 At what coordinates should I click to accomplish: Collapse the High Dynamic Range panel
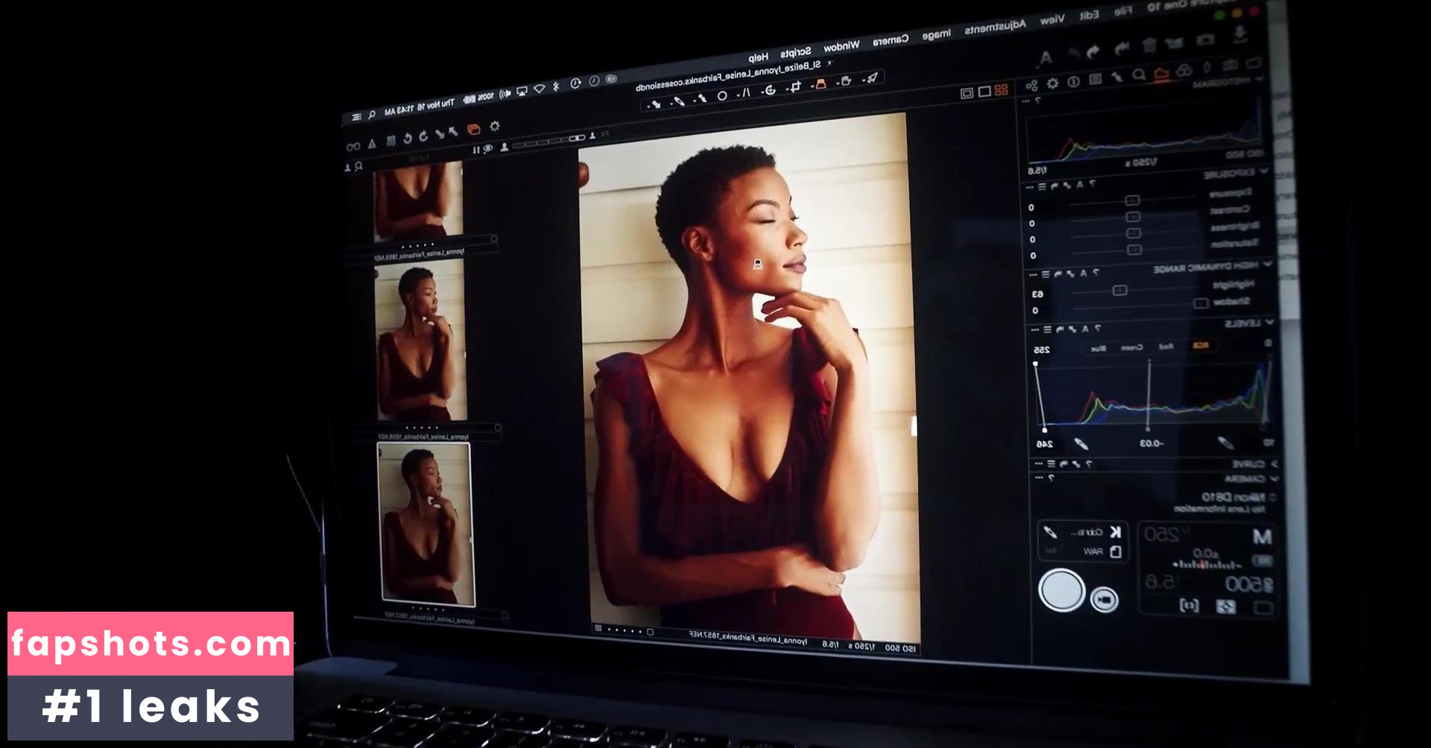[x=1267, y=264]
